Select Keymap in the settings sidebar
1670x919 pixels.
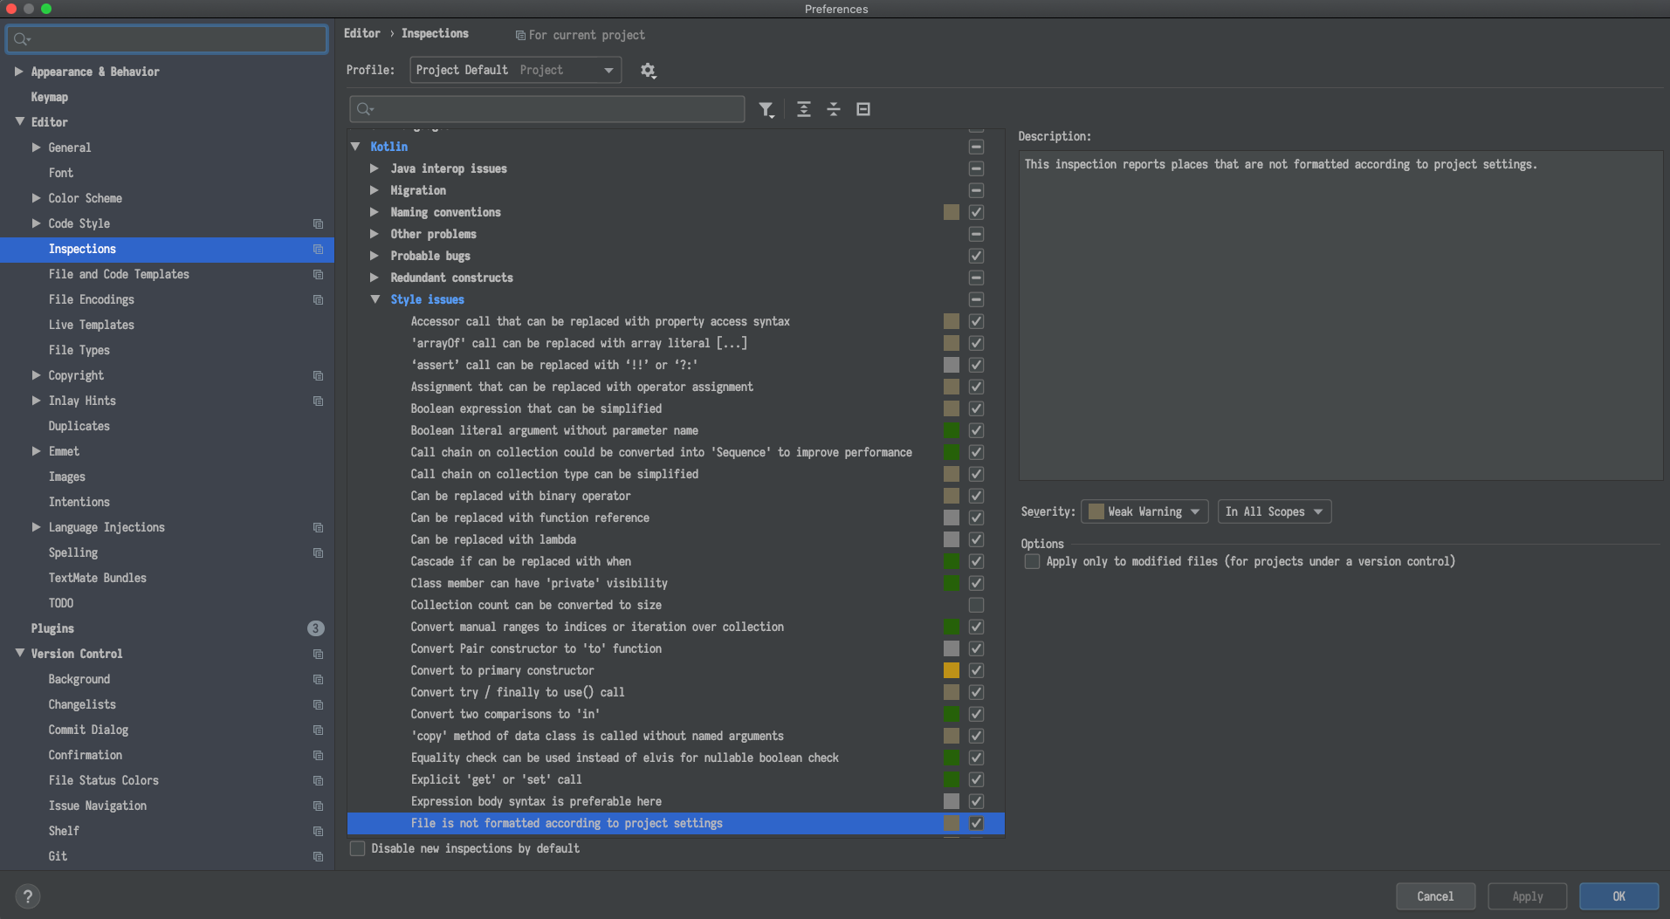(x=50, y=97)
